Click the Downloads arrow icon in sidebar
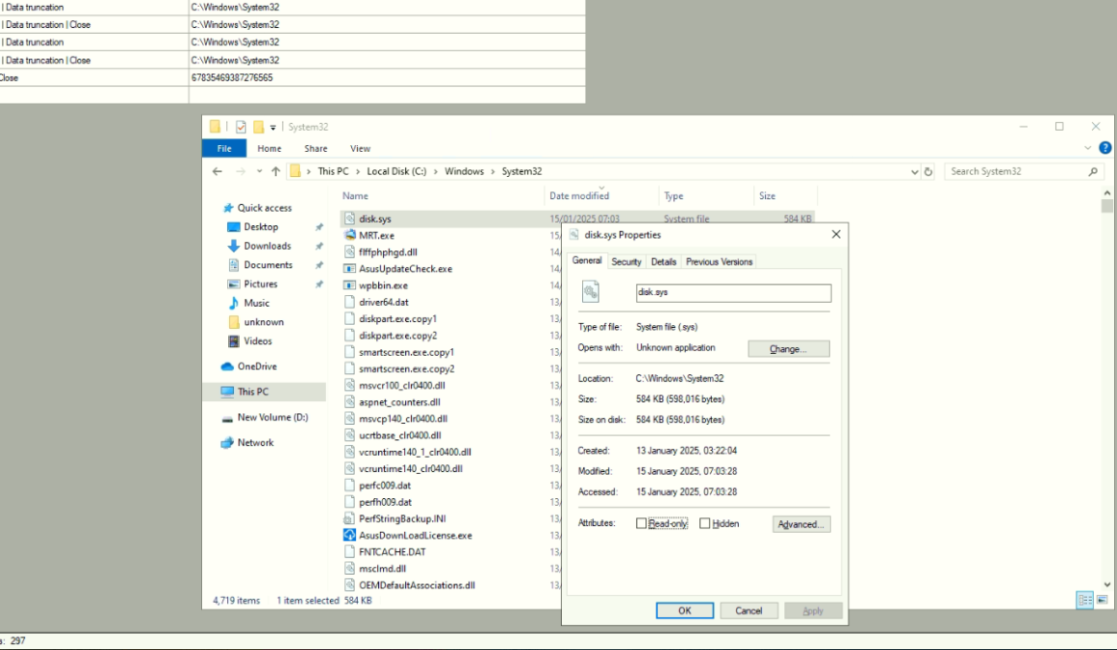Viewport: 1117px width, 650px height. (x=233, y=245)
